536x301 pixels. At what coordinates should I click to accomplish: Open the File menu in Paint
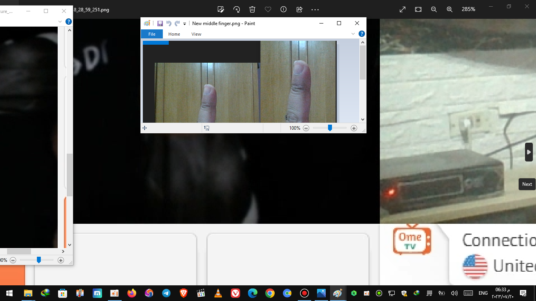pos(152,34)
